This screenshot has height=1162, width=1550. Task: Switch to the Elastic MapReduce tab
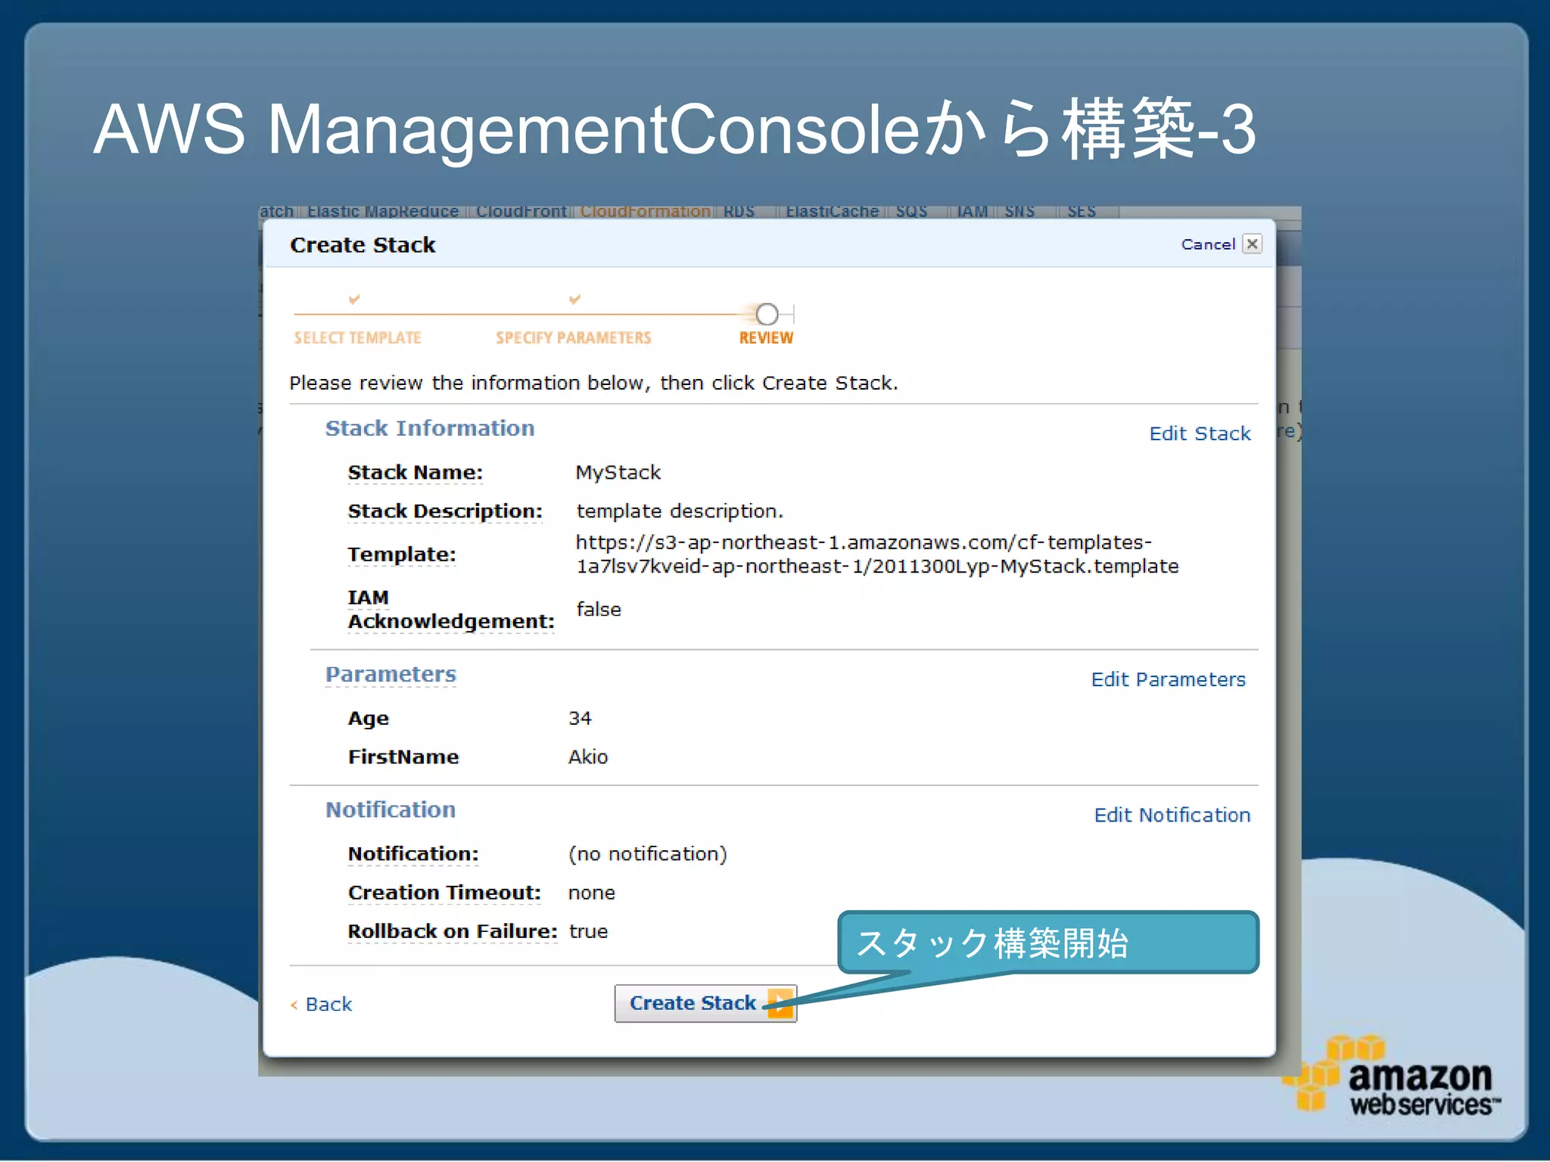(x=382, y=211)
